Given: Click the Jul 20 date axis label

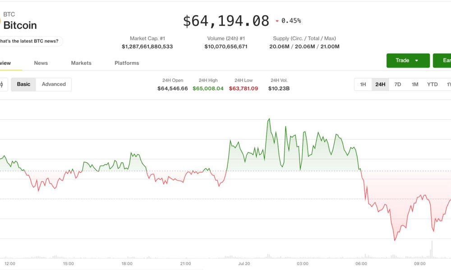Looking at the screenshot, I should [x=244, y=264].
